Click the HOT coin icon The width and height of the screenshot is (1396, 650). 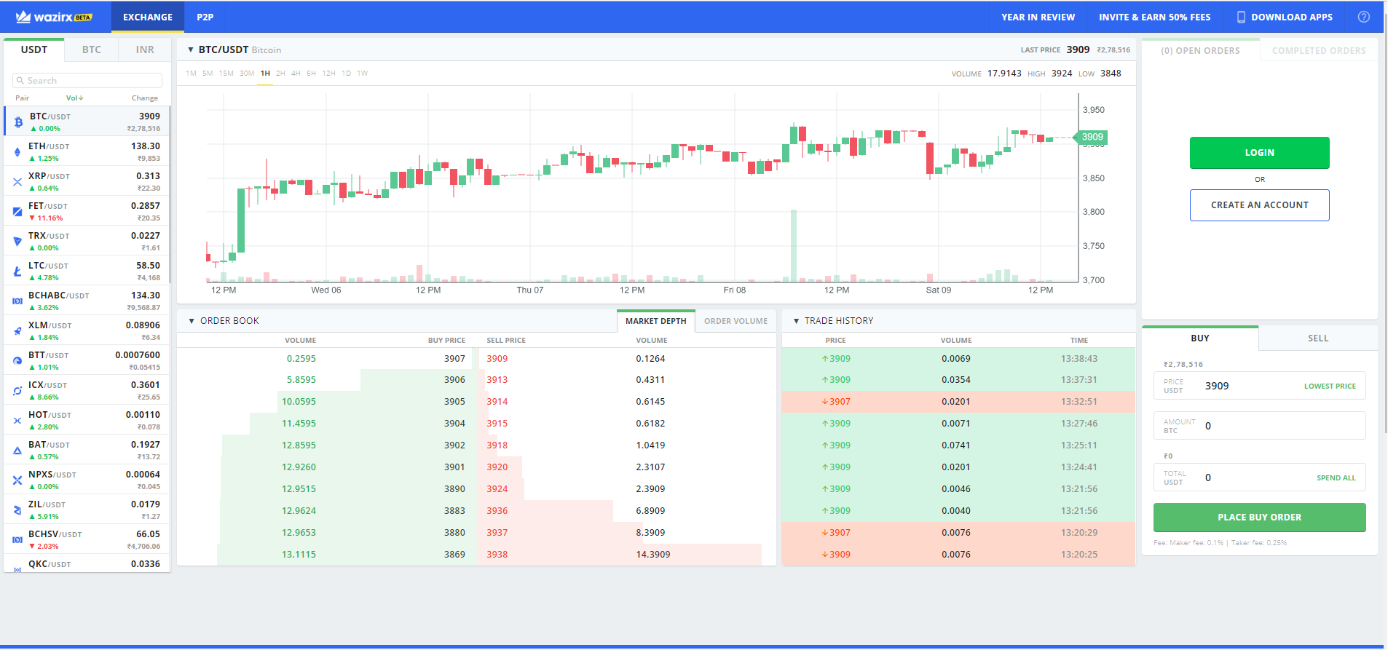point(17,421)
